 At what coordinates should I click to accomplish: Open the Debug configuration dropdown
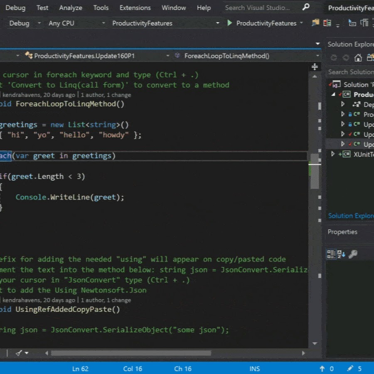coord(39,23)
